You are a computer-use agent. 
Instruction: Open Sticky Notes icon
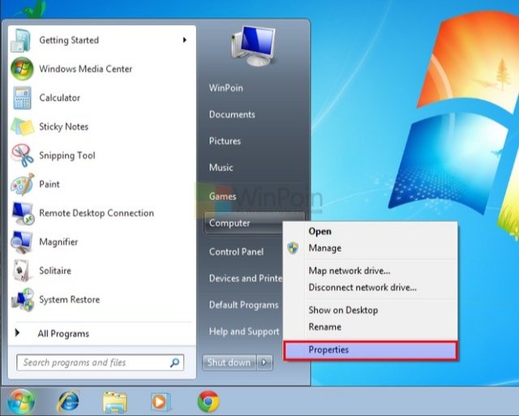(22, 127)
